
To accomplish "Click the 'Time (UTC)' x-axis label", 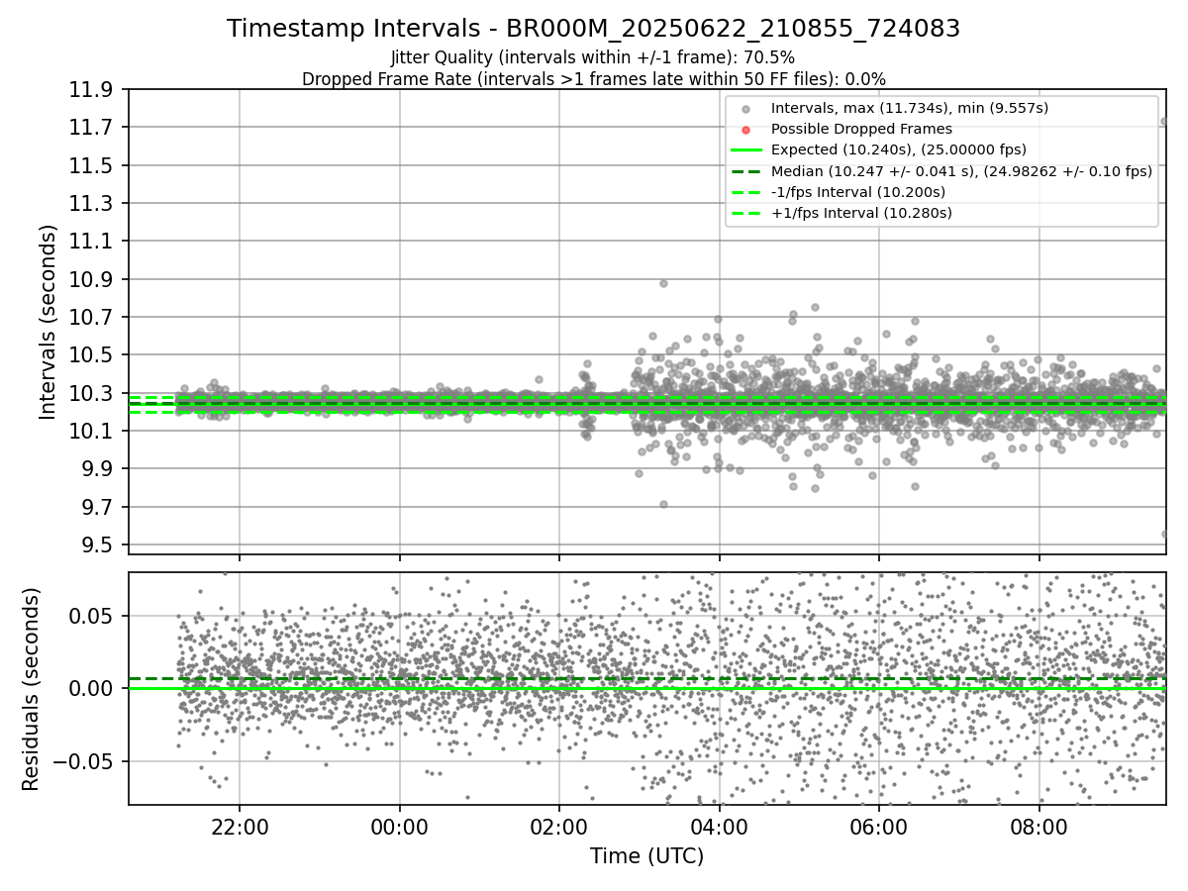I will point(646,856).
